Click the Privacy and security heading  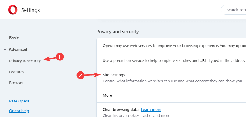coord(117,32)
